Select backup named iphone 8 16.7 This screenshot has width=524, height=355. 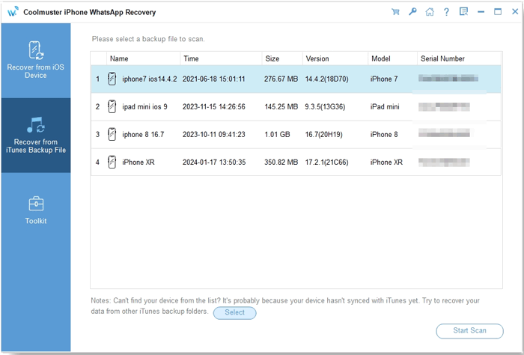coord(143,134)
